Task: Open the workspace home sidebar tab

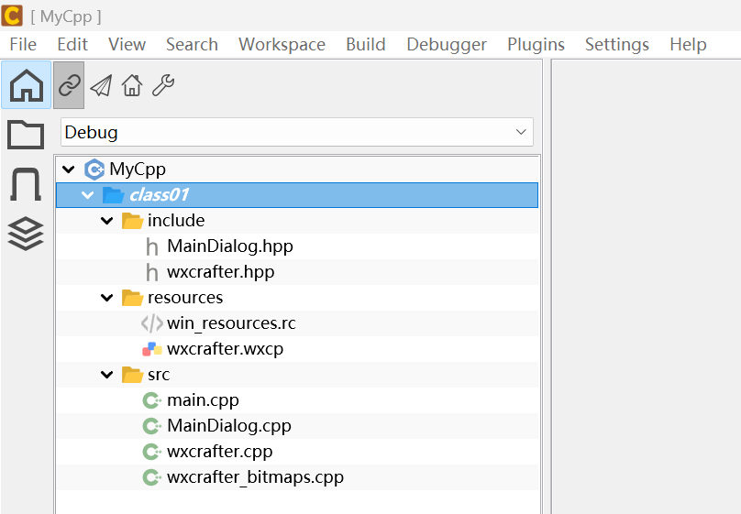Action: pos(26,85)
